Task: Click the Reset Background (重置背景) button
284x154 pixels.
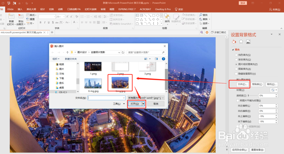Action: click(x=257, y=150)
